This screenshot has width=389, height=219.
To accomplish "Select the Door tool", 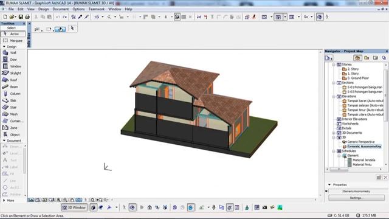I will click(x=13, y=60).
